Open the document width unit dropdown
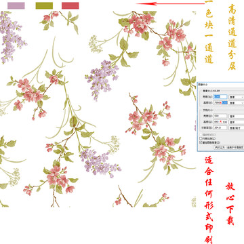 (x=237, y=116)
